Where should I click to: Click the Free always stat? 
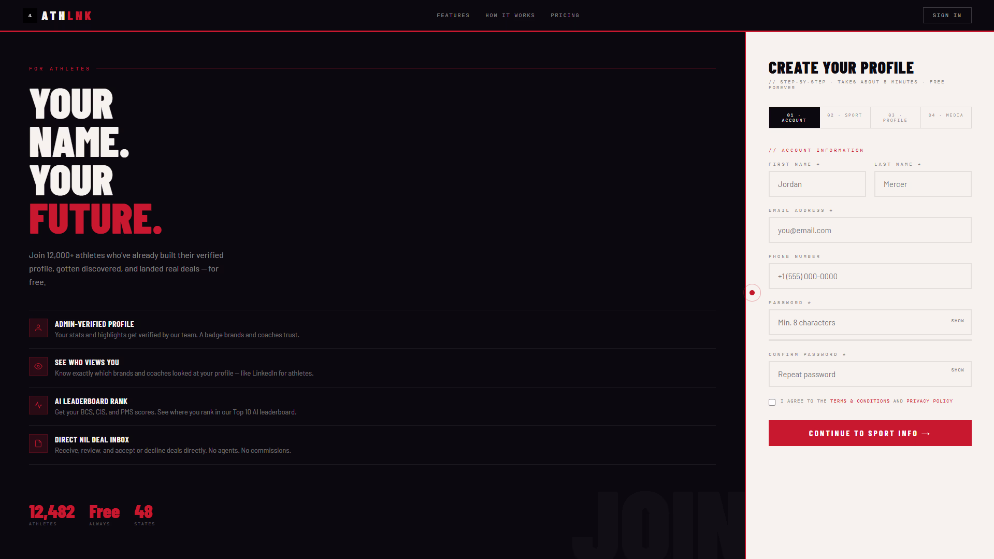104,515
